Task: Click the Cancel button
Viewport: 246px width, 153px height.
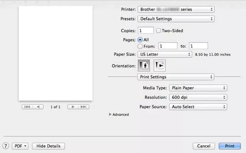Action: [x=204, y=146]
